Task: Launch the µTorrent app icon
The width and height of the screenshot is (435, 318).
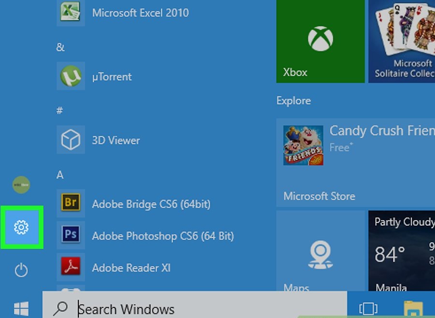Action: 71,76
